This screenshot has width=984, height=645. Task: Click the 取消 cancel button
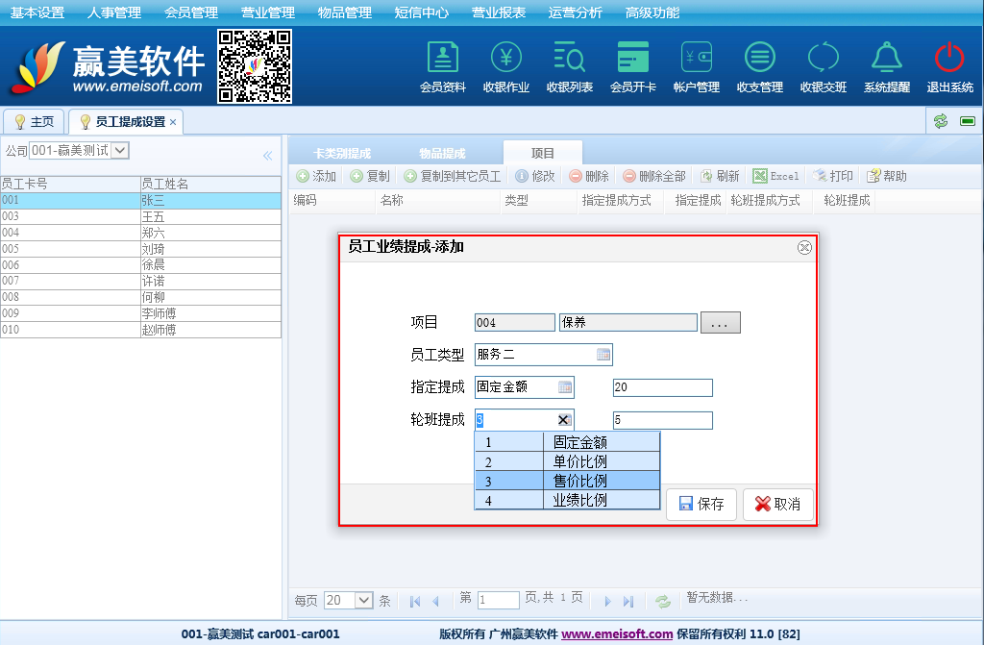coord(777,505)
